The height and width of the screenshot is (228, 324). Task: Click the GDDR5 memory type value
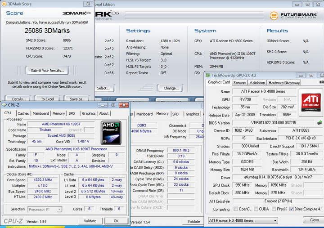(x=247, y=162)
